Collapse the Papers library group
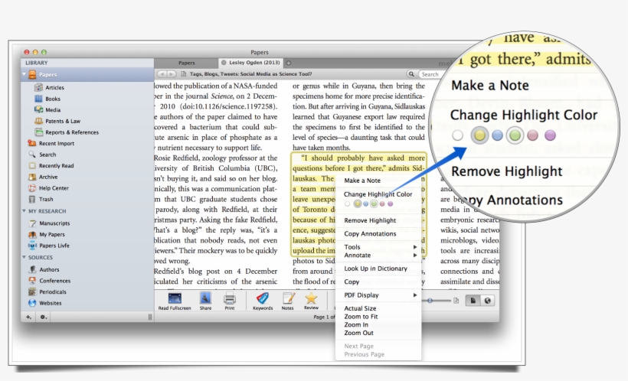The height and width of the screenshot is (381, 628). coord(25,74)
